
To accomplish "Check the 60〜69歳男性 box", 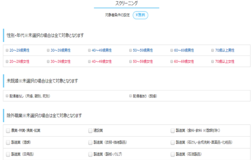I will 171,50.
